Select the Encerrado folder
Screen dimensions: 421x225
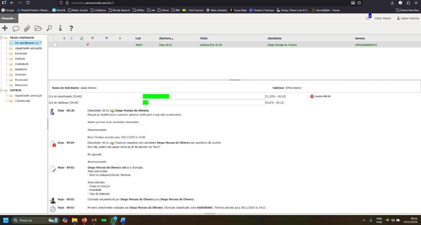[21, 53]
